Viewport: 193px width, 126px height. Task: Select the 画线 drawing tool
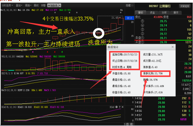click(x=36, y=6)
